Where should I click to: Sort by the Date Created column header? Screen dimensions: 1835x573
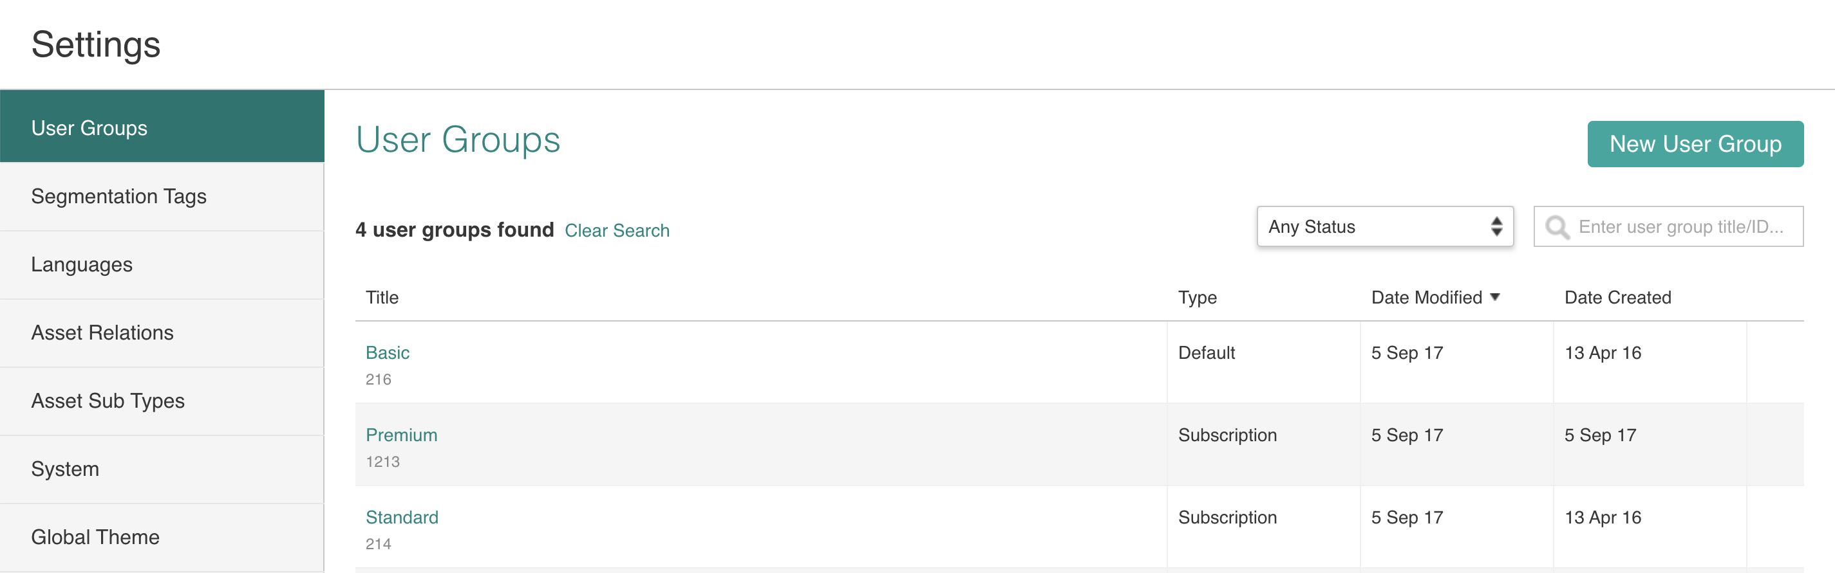tap(1617, 298)
